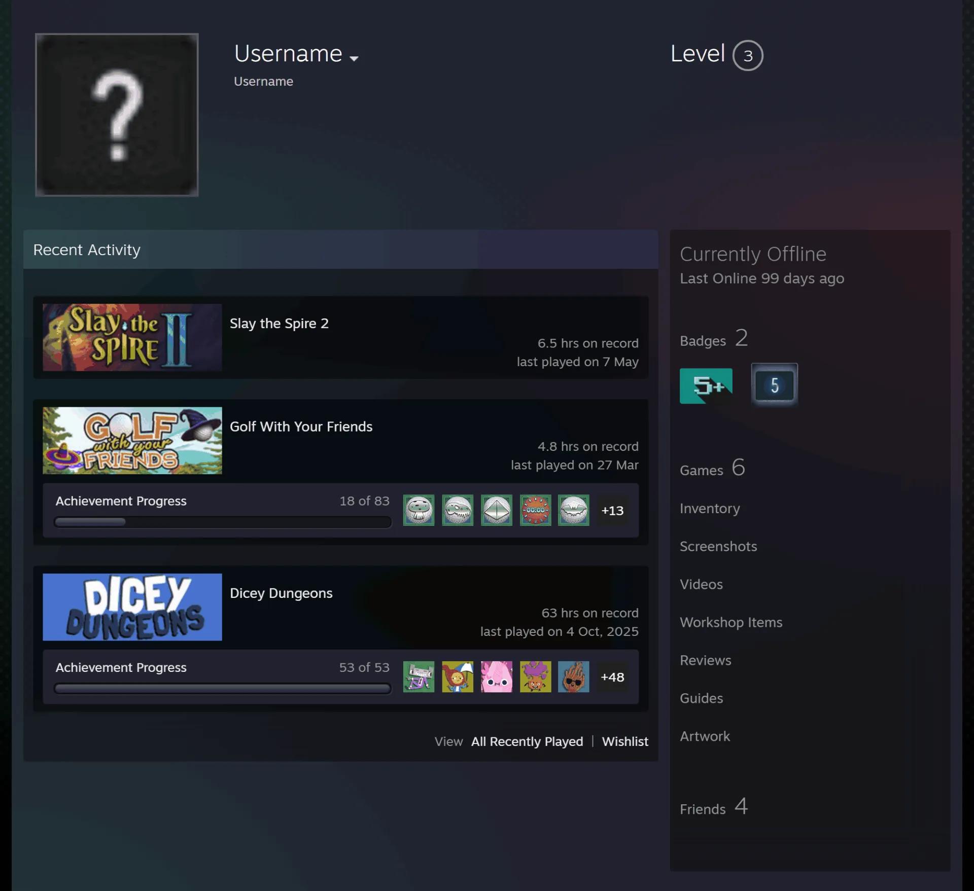
Task: Open the Artwork page
Action: pyautogui.click(x=705, y=736)
